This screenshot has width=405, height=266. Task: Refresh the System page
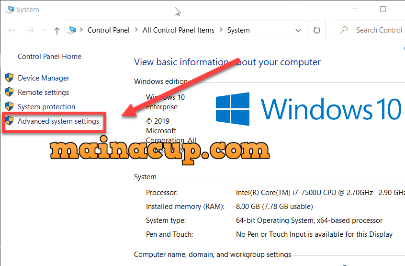click(x=316, y=30)
